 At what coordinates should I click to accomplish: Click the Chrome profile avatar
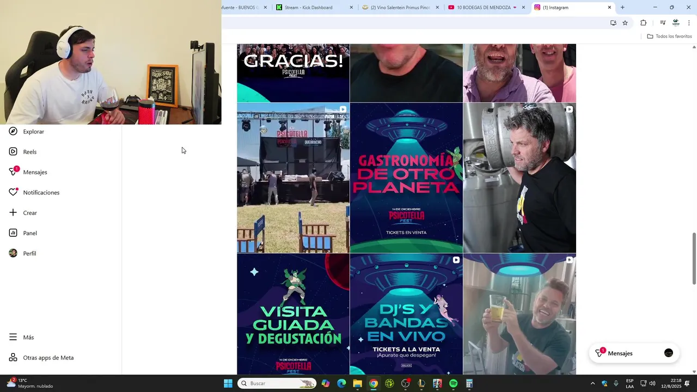pyautogui.click(x=676, y=23)
